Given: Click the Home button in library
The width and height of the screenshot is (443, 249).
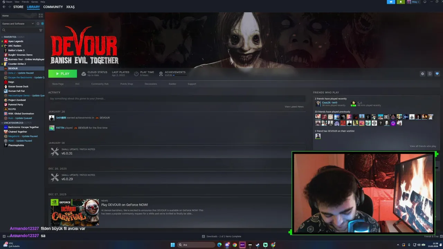Looking at the screenshot, I should pos(19,16).
